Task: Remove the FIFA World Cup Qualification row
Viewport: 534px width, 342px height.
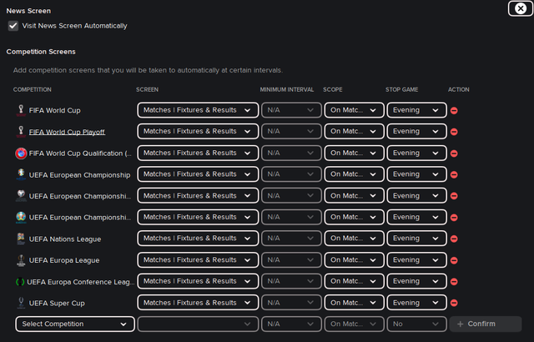Action: [454, 153]
